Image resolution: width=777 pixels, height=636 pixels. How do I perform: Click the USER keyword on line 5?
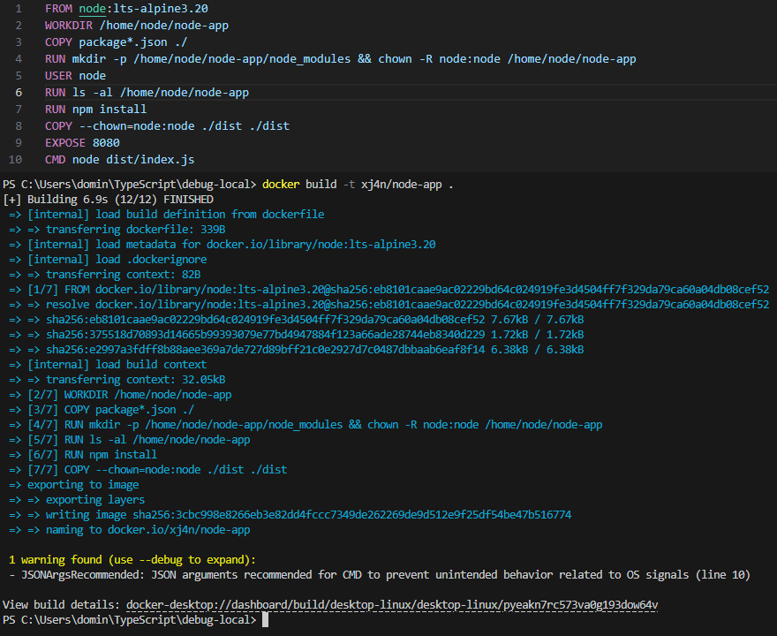(x=58, y=76)
